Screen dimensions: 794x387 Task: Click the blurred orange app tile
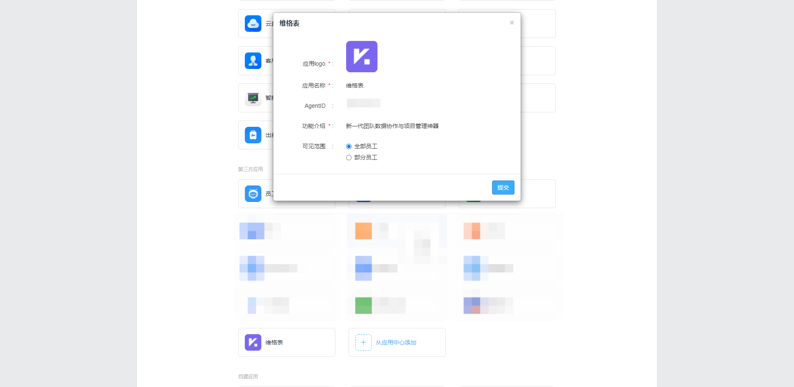363,231
